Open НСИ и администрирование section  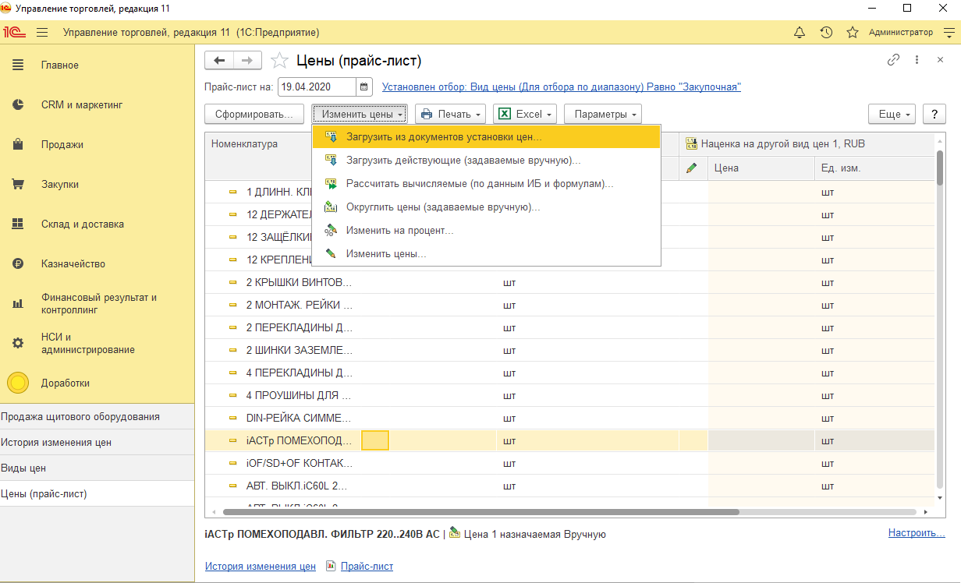(x=97, y=344)
